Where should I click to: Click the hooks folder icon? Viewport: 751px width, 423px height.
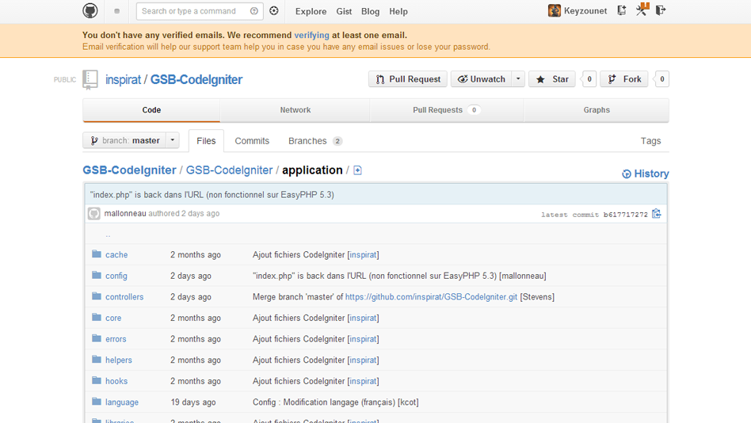click(97, 380)
